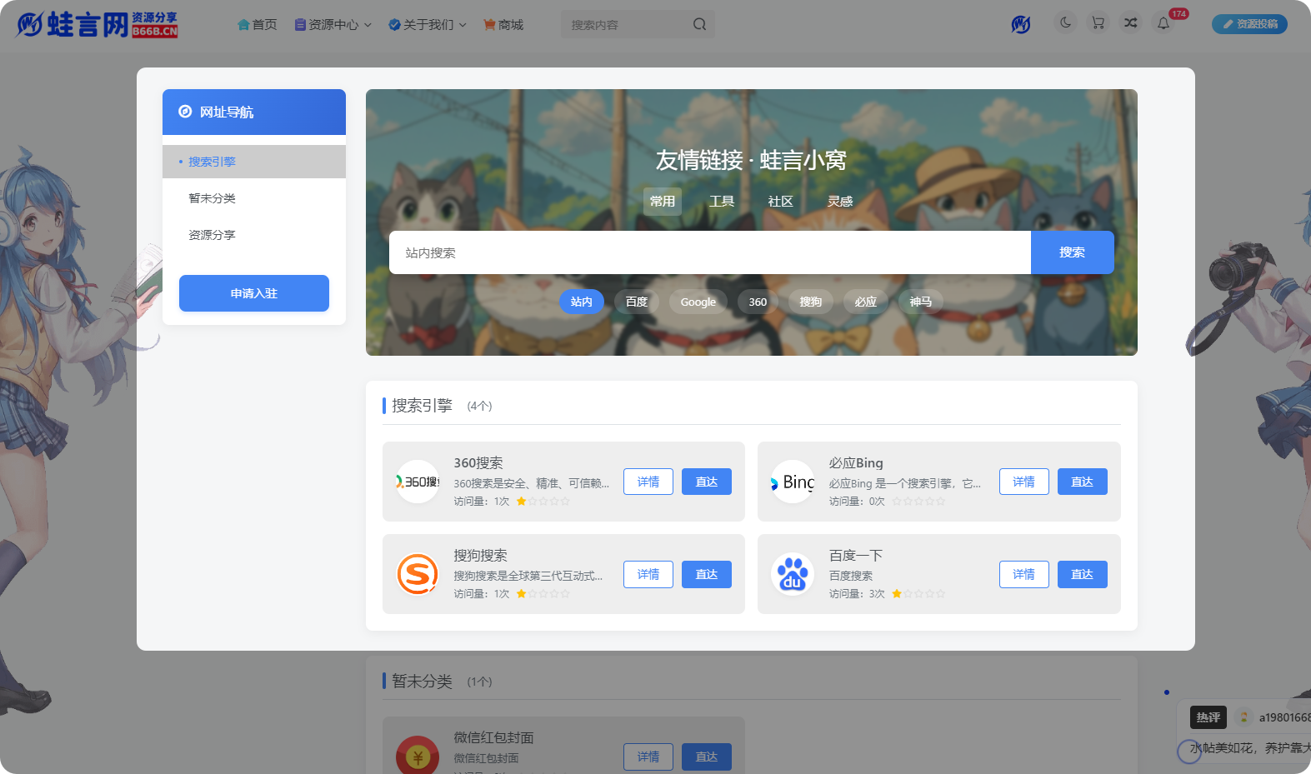
Task: Click the 必应Bing title text
Action: tap(856, 463)
